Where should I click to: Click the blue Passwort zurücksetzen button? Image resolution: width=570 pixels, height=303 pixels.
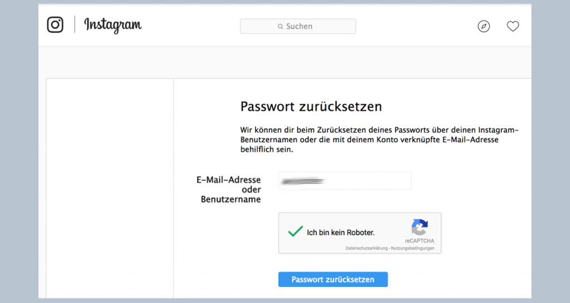(x=333, y=280)
